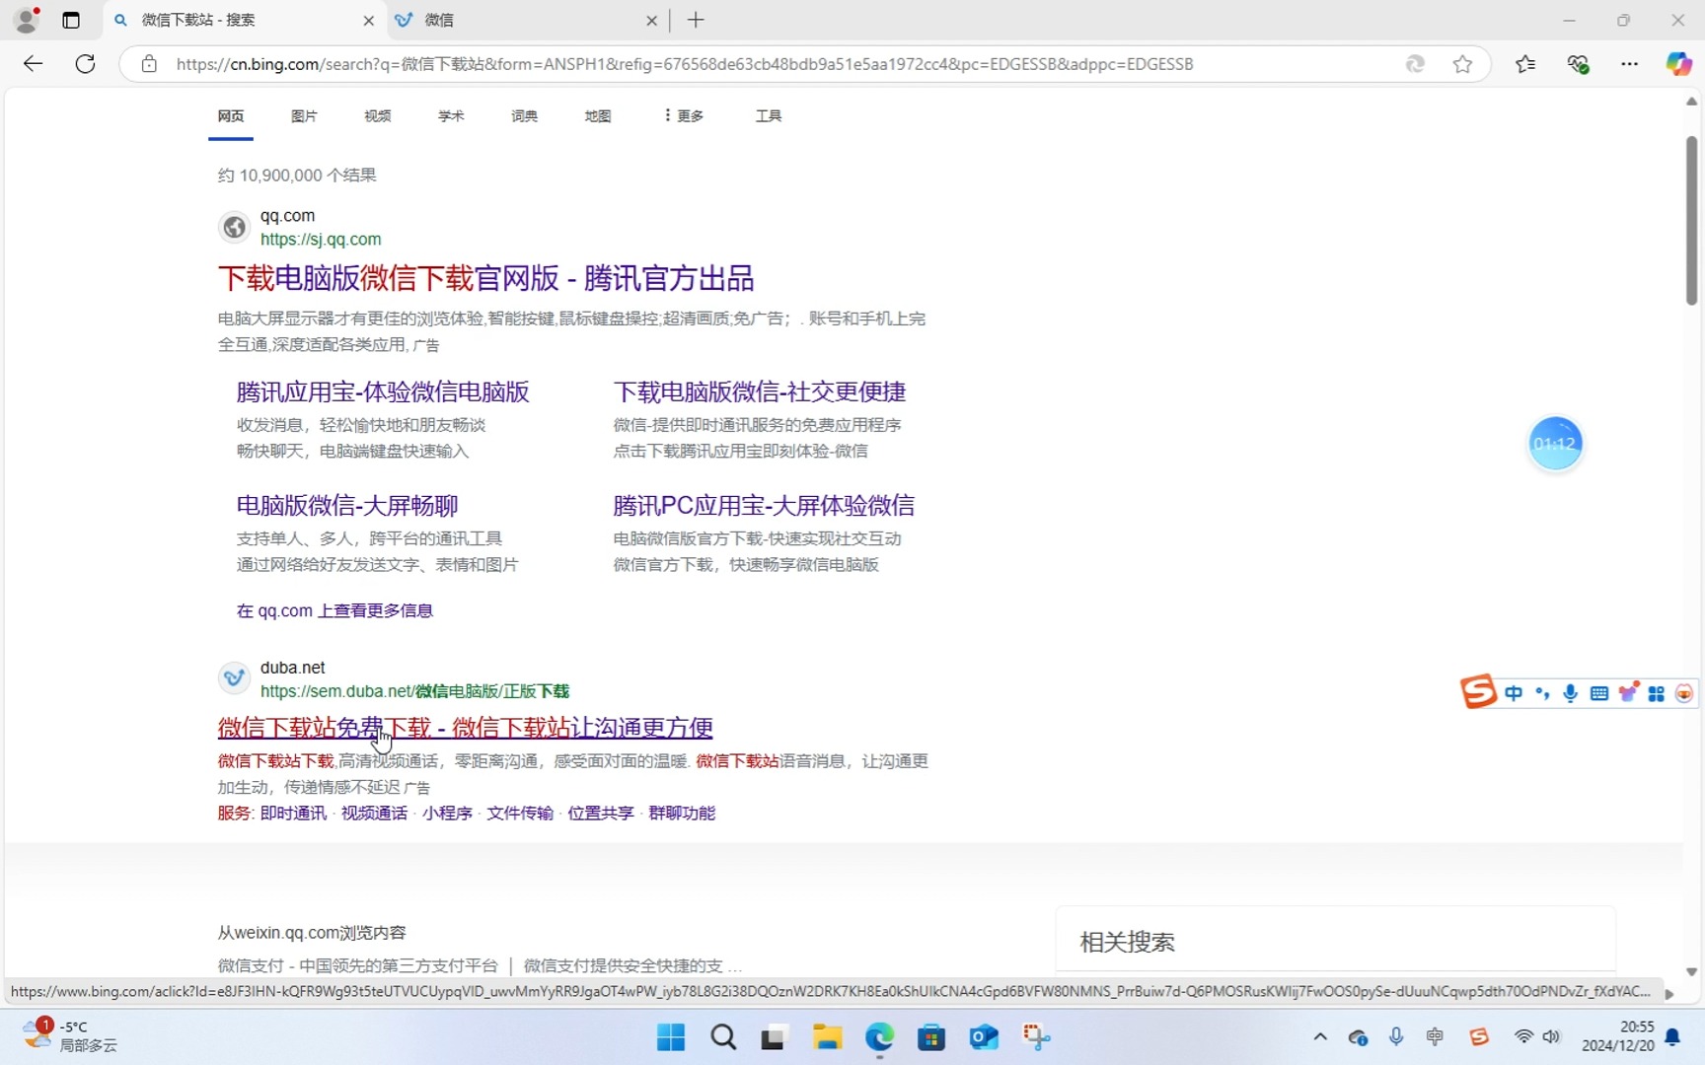Open the weather widget -5°C
Viewport: 1705px width, 1065px height.
[x=69, y=1036]
